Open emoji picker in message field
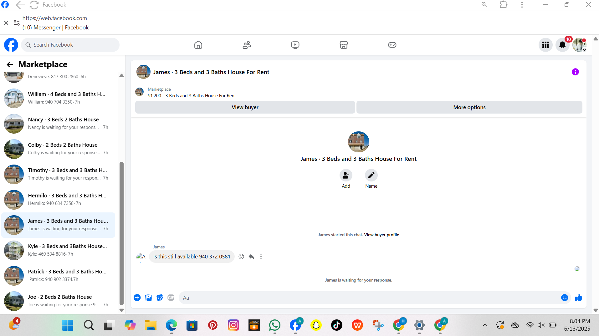This screenshot has height=336, width=599. tap(565, 298)
